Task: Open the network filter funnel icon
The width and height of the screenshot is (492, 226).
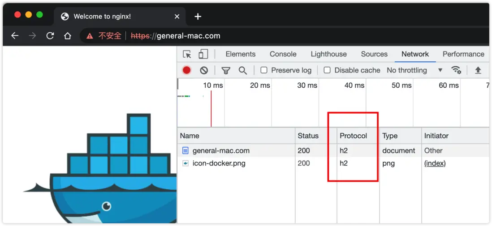Action: pyautogui.click(x=225, y=71)
